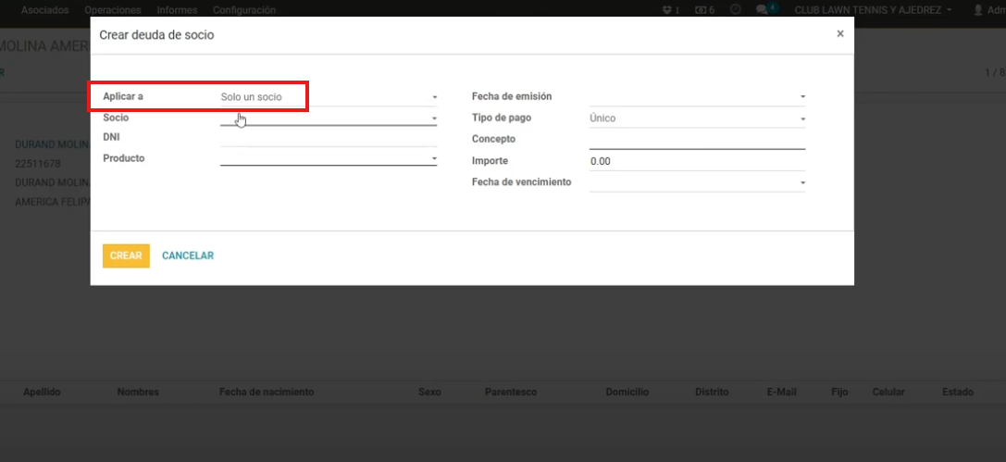Click the CANCELAR button
This screenshot has height=462, width=1006.
188,256
